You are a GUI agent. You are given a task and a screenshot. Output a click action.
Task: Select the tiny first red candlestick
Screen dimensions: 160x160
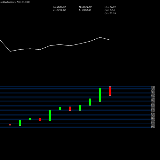pos(10,125)
